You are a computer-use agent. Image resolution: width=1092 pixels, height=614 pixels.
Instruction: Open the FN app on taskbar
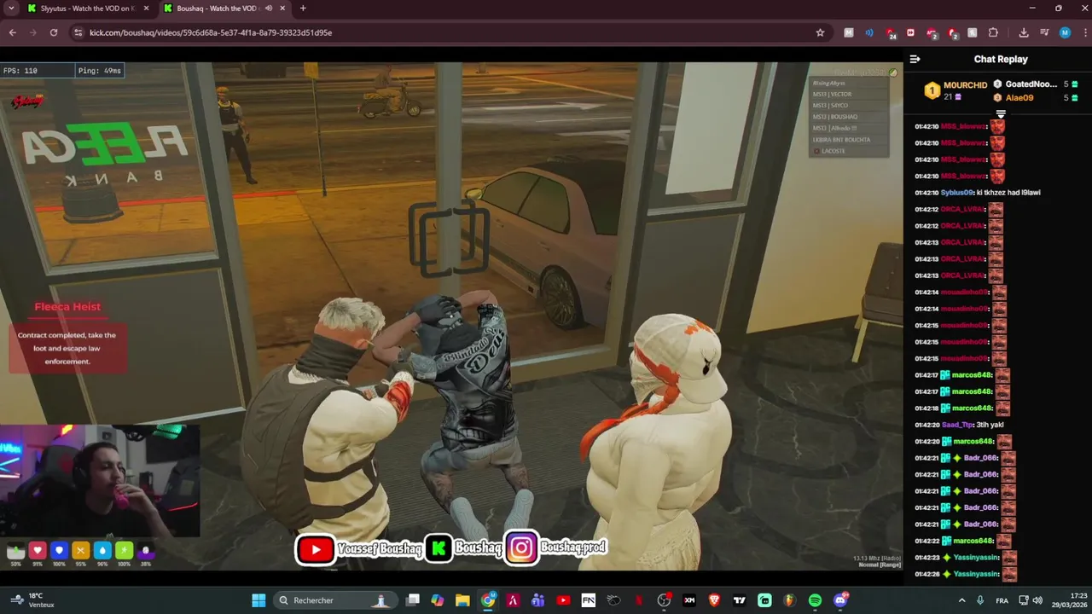coord(589,600)
